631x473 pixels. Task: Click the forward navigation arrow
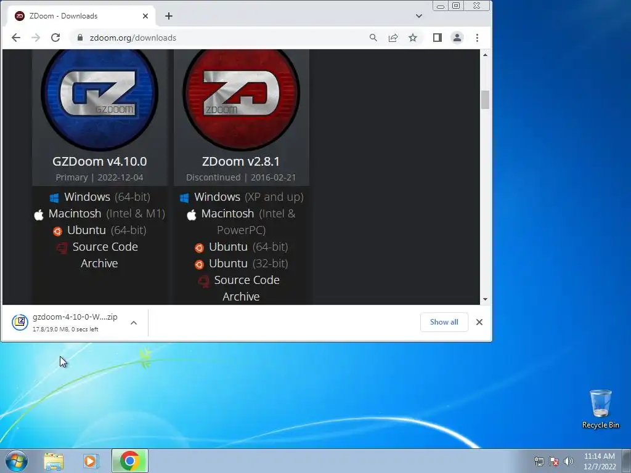36,38
